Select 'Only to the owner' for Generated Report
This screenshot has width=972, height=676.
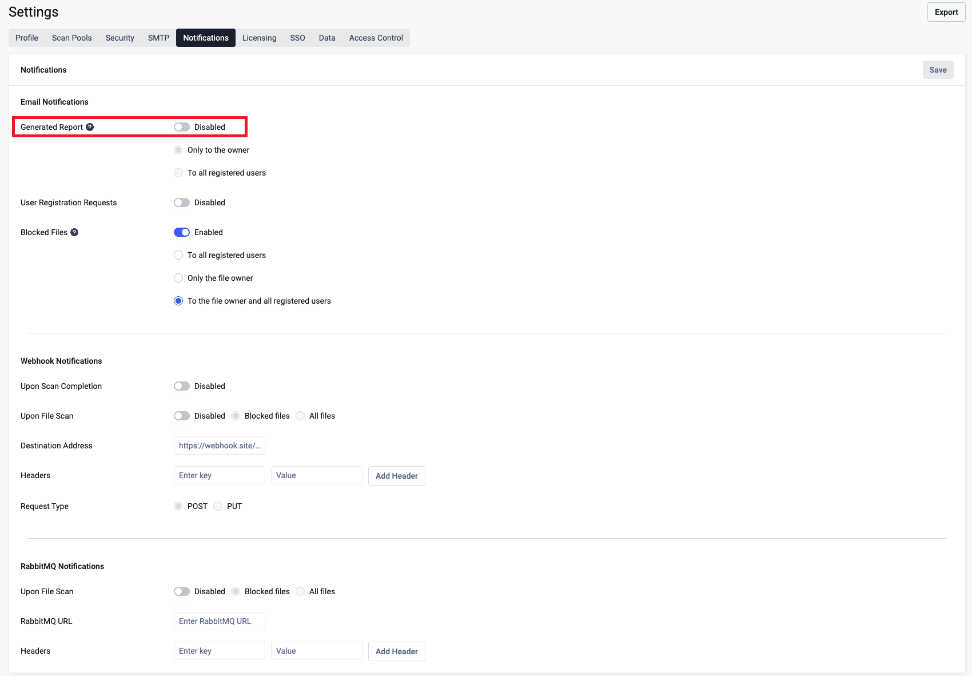pos(178,150)
